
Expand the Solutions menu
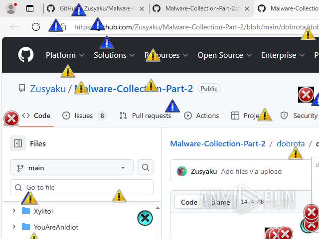(114, 55)
